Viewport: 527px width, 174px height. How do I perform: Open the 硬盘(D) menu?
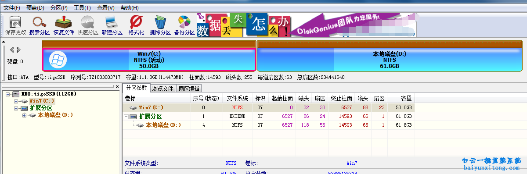35,8
